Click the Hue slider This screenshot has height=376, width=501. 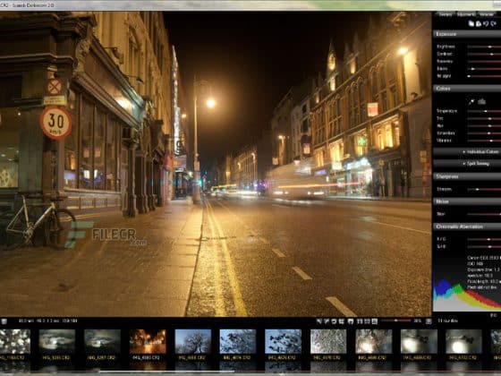484,125
